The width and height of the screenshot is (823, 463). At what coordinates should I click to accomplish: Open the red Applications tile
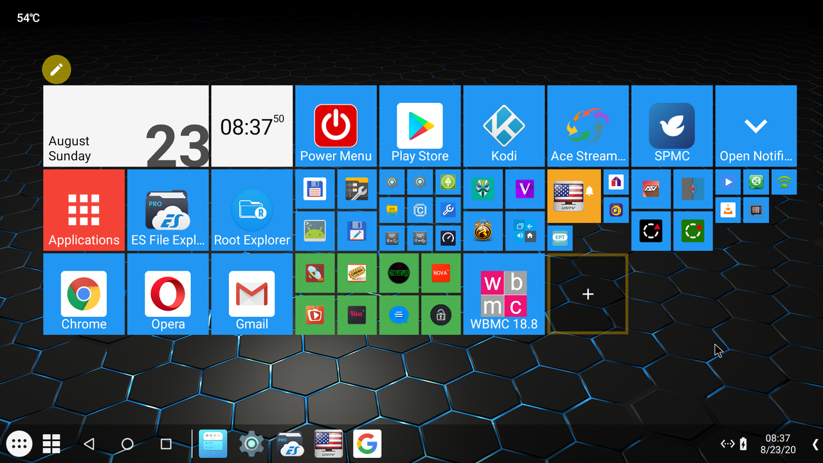point(84,210)
